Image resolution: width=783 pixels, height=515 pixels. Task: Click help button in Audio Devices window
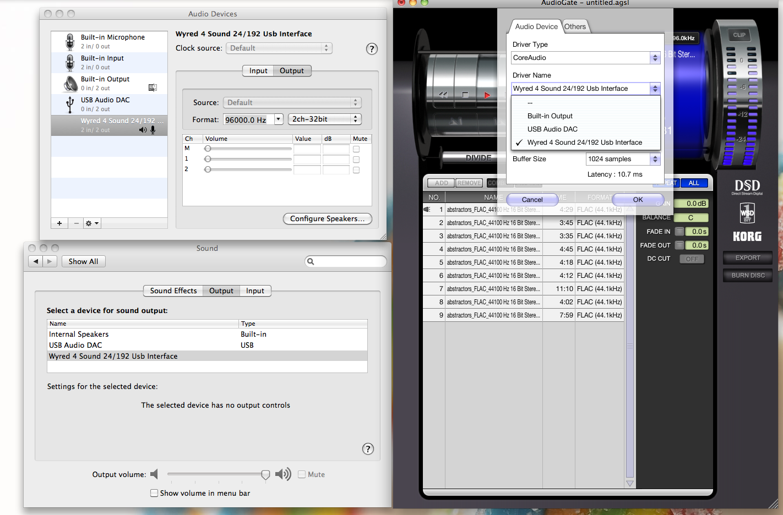click(x=372, y=49)
